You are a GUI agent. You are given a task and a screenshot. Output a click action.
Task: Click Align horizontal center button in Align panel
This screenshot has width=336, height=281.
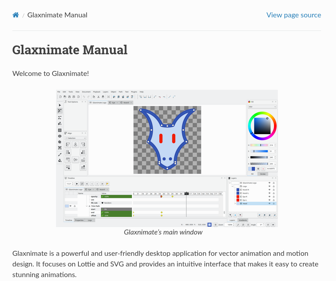click(x=76, y=144)
